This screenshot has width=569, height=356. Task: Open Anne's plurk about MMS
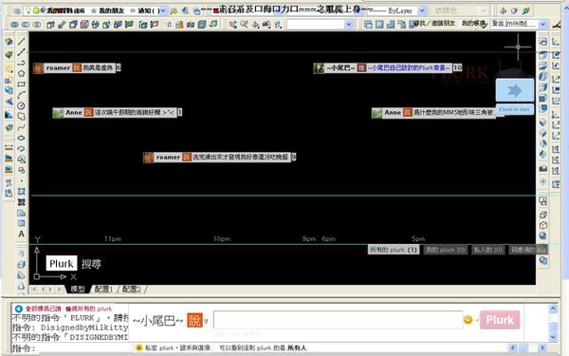click(x=453, y=113)
